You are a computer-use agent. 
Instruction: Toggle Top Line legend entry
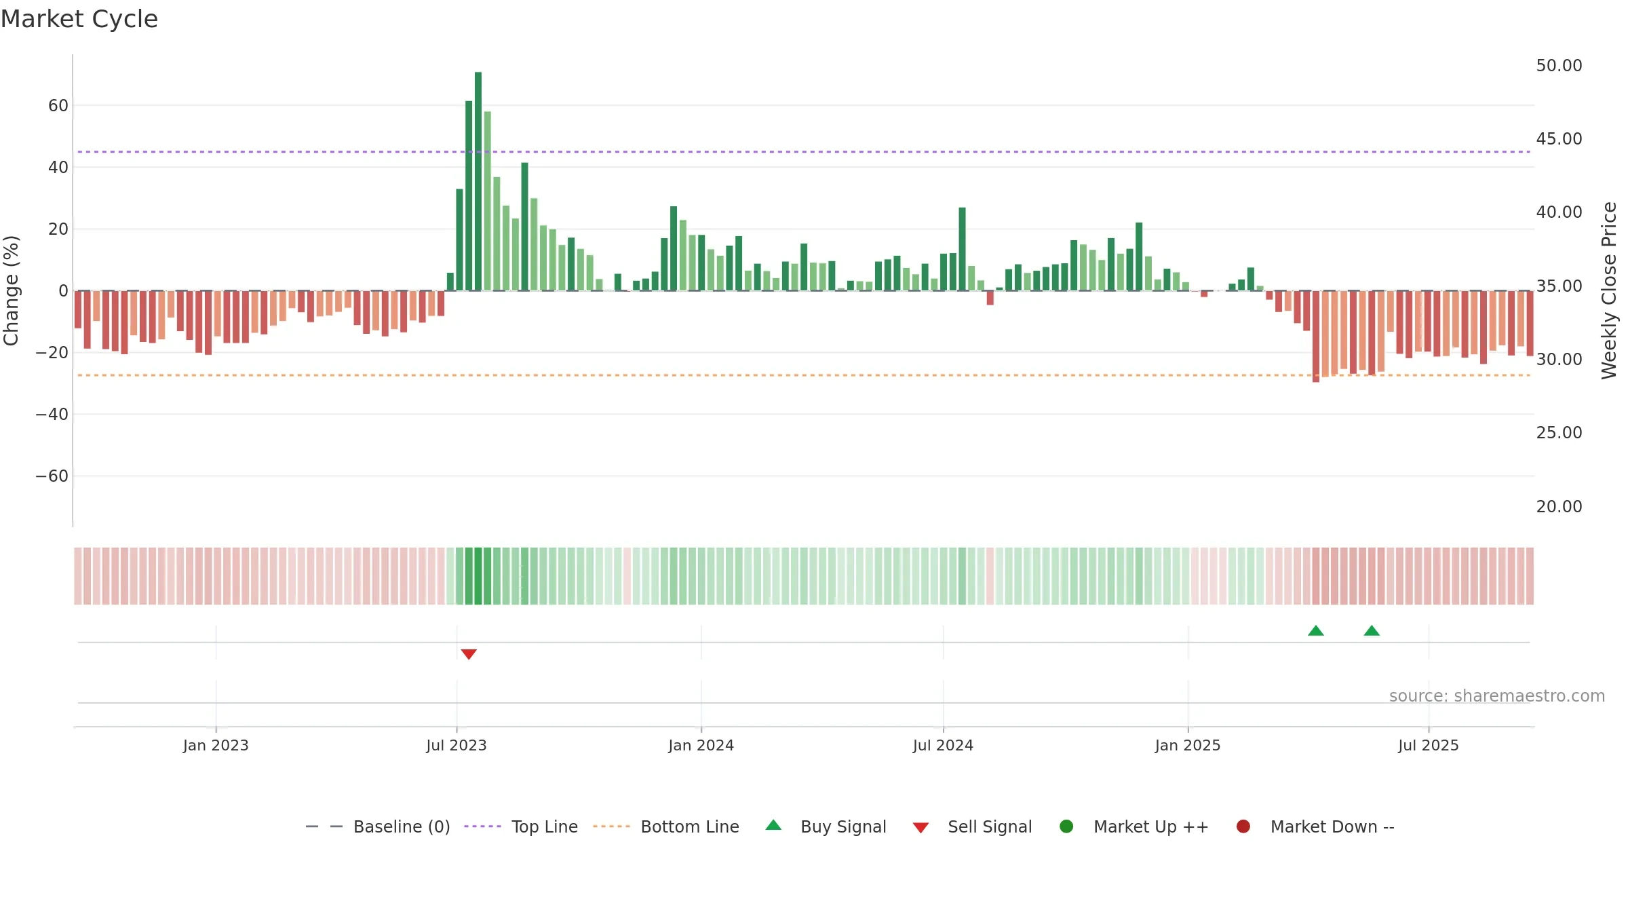521,826
